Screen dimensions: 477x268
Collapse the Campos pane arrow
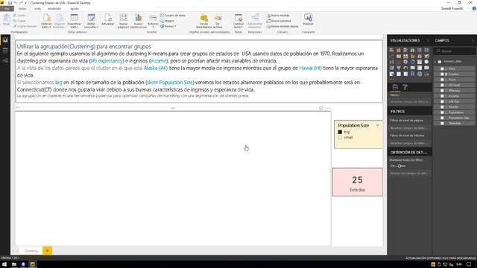coord(473,40)
